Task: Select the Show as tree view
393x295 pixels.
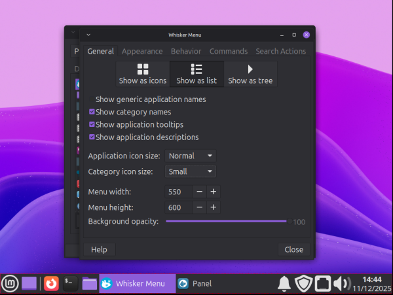Action: click(250, 74)
